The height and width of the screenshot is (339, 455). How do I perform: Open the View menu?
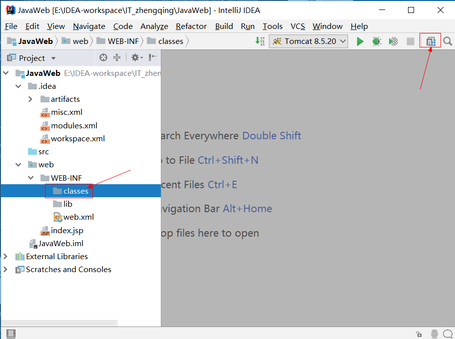[56, 26]
